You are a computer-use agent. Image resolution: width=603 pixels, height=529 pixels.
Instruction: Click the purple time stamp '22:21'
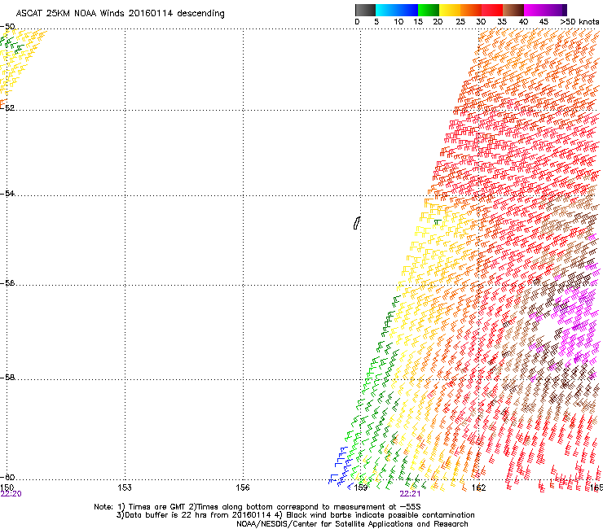coord(410,494)
